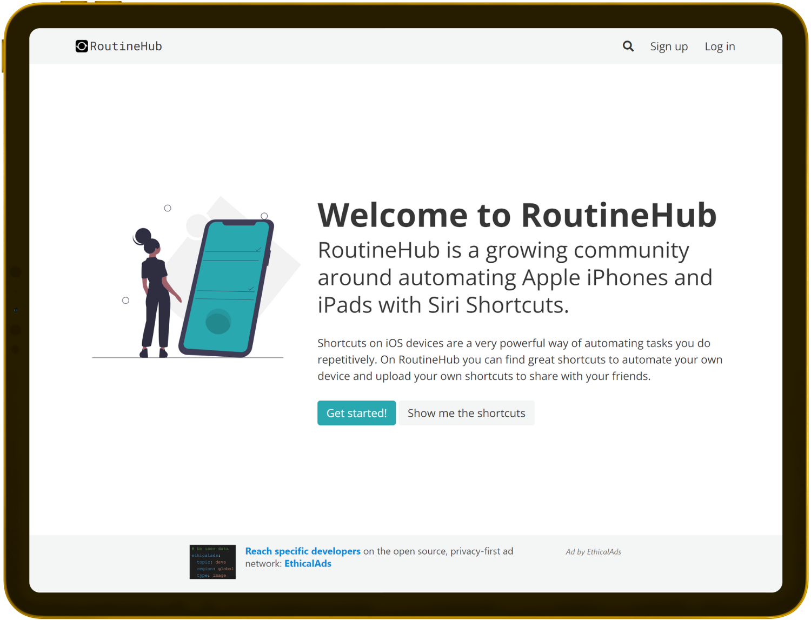Image resolution: width=811 pixels, height=620 pixels.
Task: Click the EthicalAds code snippet thumbnail
Action: point(212,562)
